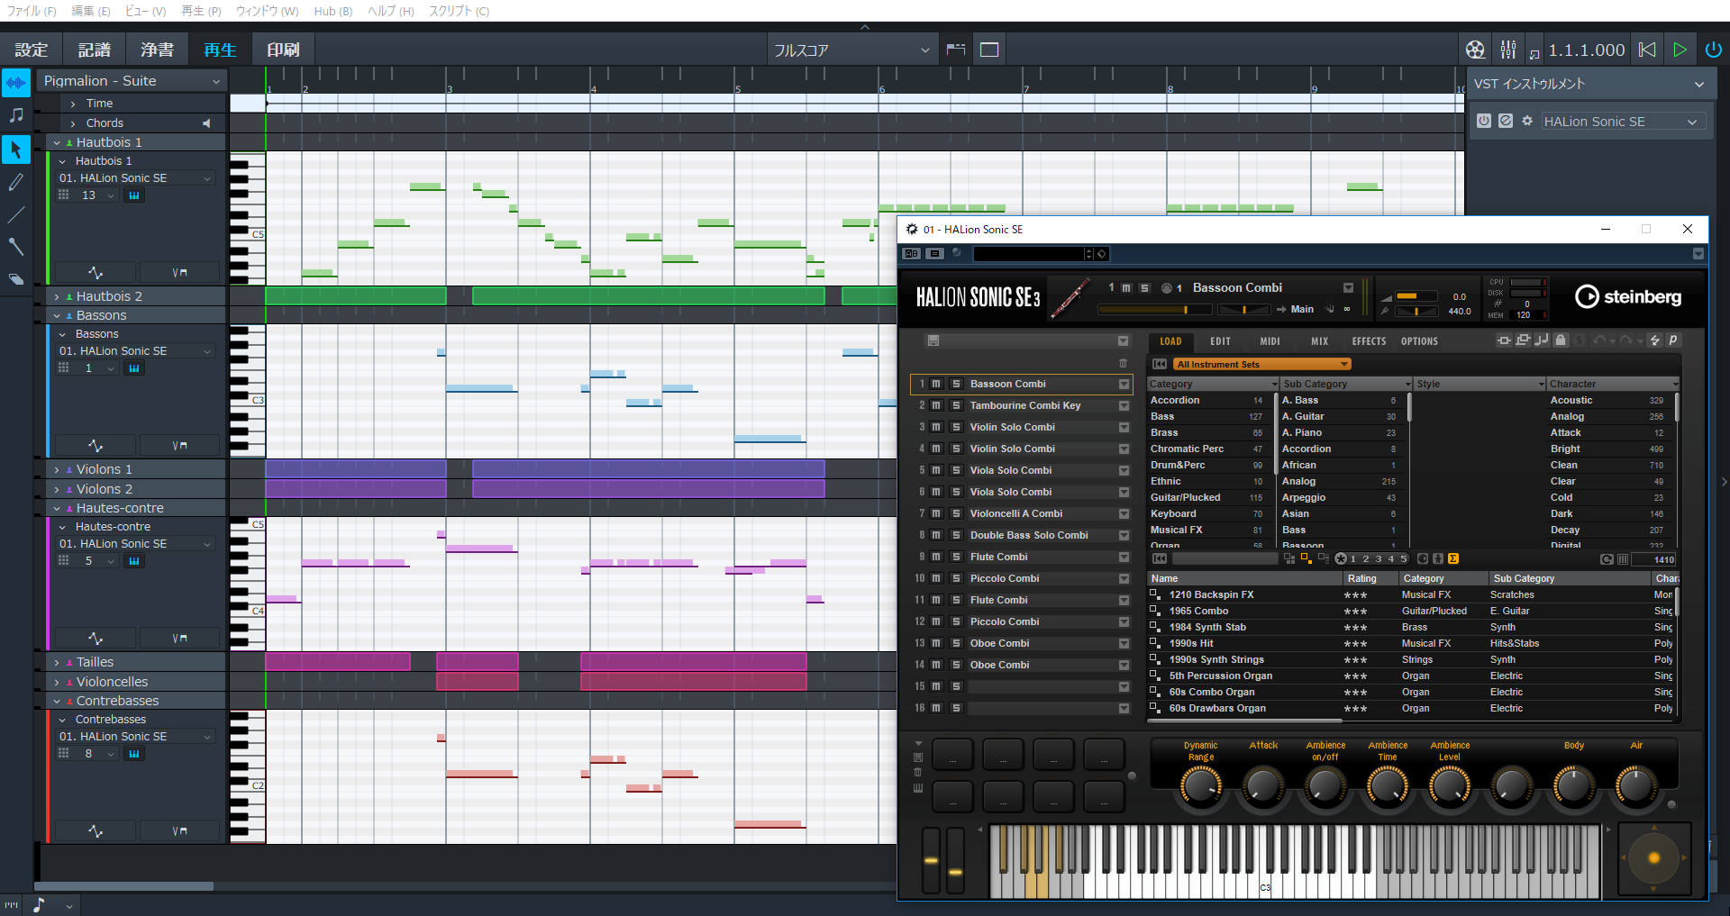Image resolution: width=1730 pixels, height=916 pixels.
Task: Open the All Instrument Sets dropdown
Action: pyautogui.click(x=1261, y=364)
